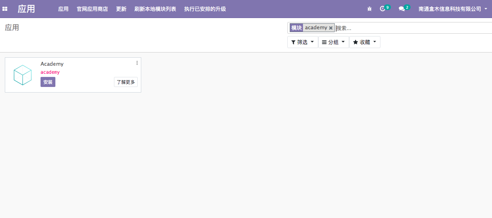Open the 南通盒木信息科技有限公司 user menu
The width and height of the screenshot is (492, 218).
453,9
